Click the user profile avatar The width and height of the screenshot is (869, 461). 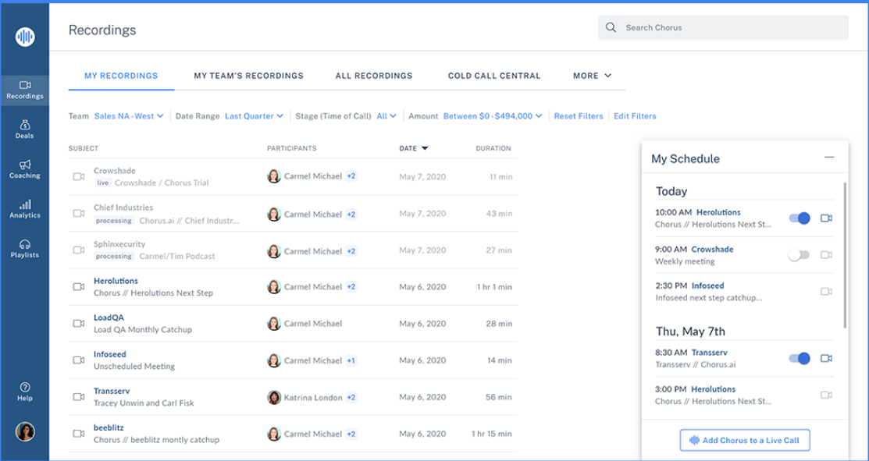[x=25, y=431]
